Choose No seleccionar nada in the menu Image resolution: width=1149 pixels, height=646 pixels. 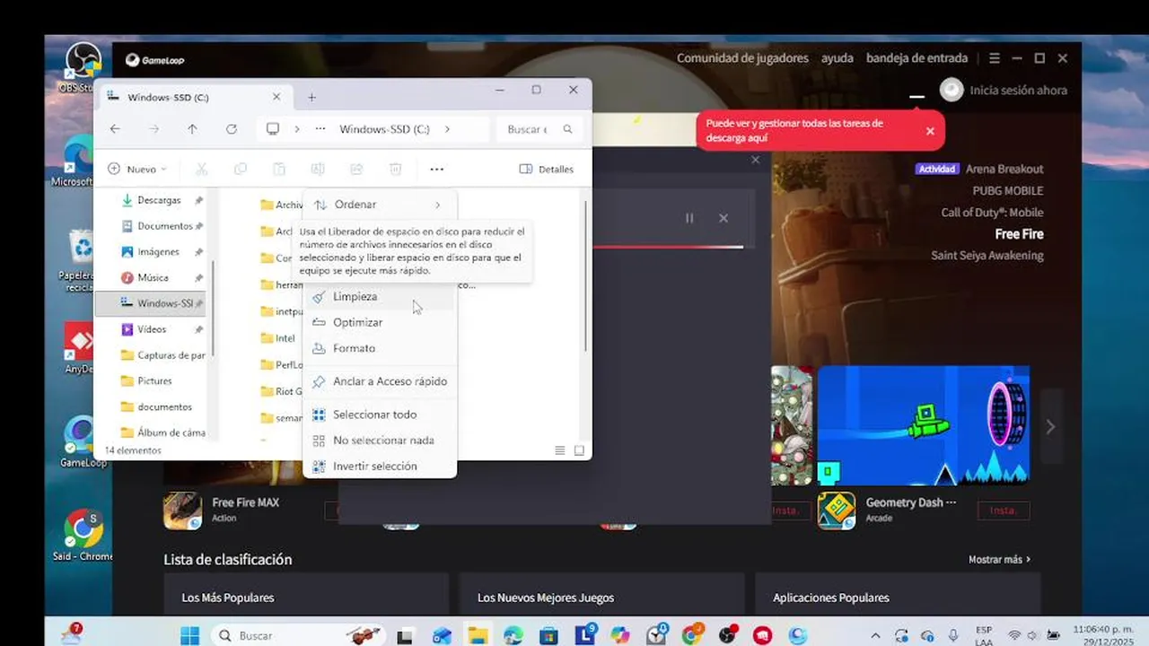[380, 441]
